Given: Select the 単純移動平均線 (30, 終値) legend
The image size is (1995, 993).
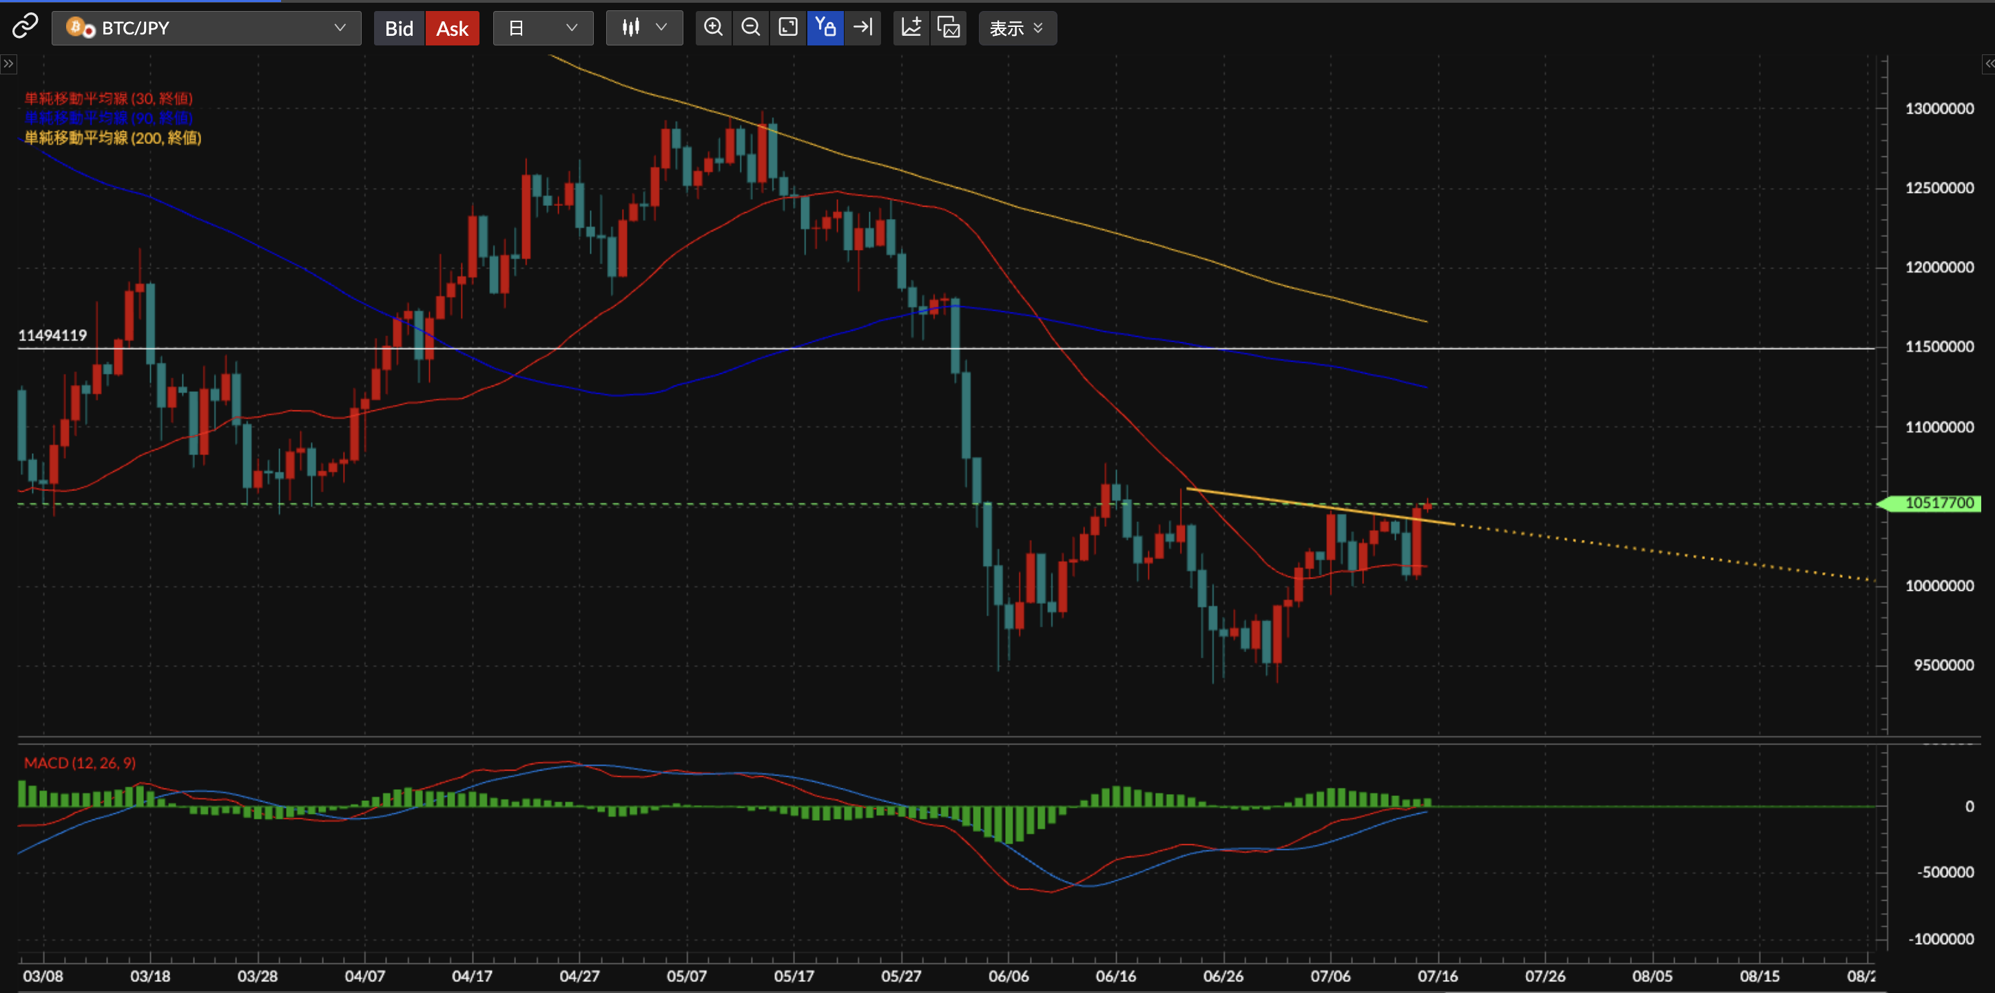Looking at the screenshot, I should coord(108,98).
